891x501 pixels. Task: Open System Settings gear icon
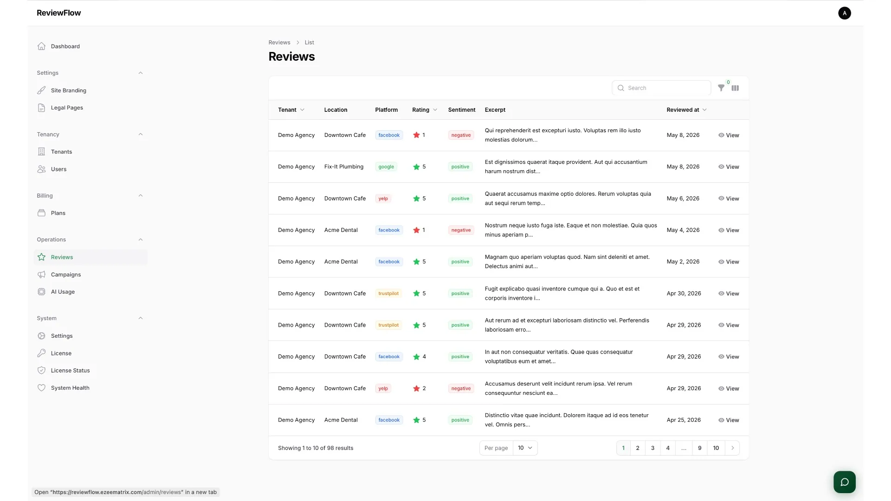click(x=41, y=336)
